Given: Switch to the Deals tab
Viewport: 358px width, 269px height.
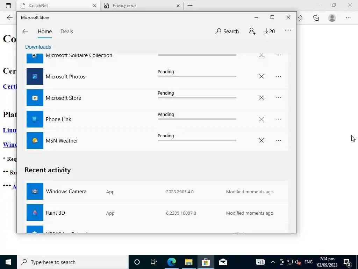Looking at the screenshot, I should coord(67,31).
